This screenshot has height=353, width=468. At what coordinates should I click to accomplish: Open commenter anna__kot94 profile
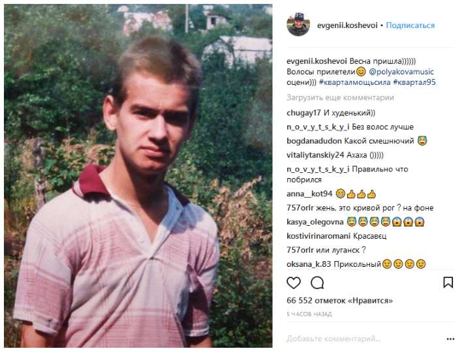(x=309, y=194)
